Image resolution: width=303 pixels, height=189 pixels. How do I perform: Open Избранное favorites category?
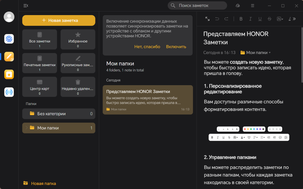point(78,39)
